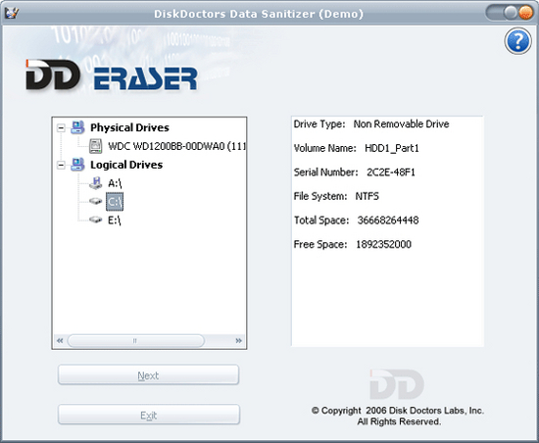Click the copyright Disk Doctors Labs text

(398, 416)
